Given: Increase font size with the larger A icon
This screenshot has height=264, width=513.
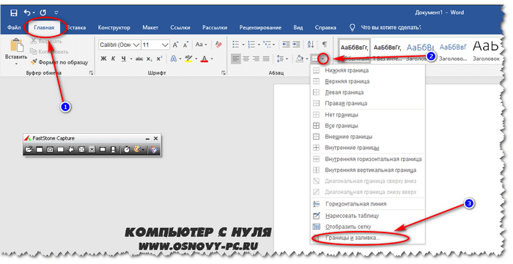Looking at the screenshot, I should (x=175, y=45).
